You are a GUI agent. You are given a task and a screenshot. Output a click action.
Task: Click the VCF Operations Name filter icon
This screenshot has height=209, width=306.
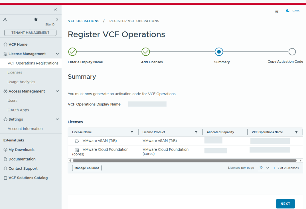[296, 132]
